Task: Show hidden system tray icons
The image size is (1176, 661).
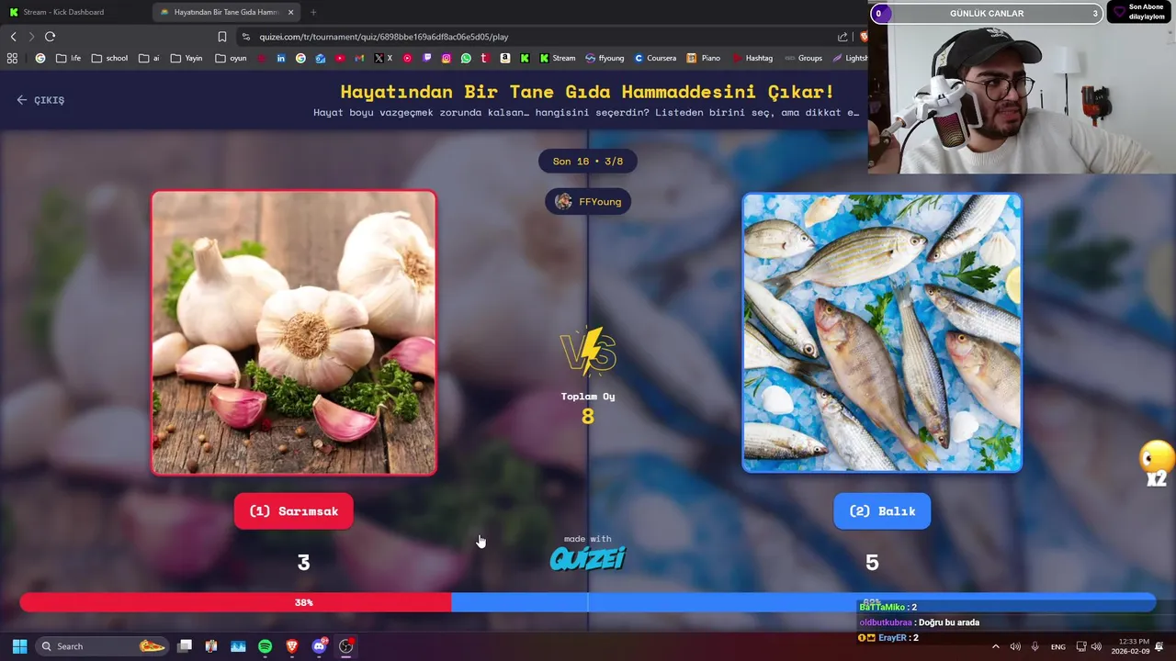Action: 996,646
